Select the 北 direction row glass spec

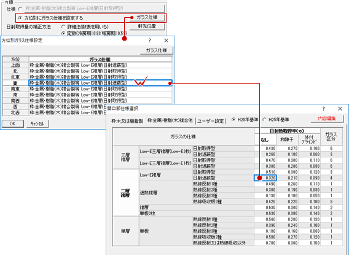tap(100, 71)
